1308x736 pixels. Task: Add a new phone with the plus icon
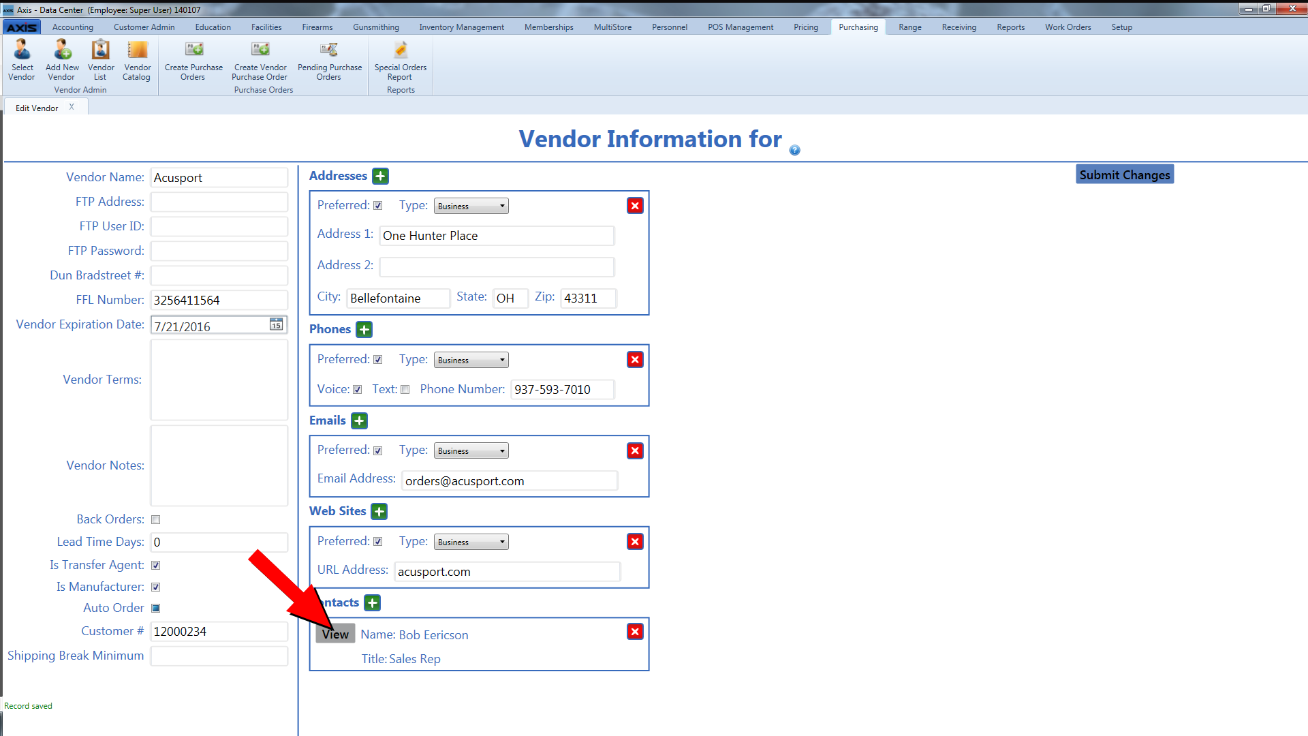pyautogui.click(x=364, y=330)
